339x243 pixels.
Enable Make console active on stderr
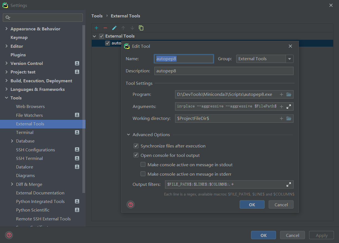point(143,174)
